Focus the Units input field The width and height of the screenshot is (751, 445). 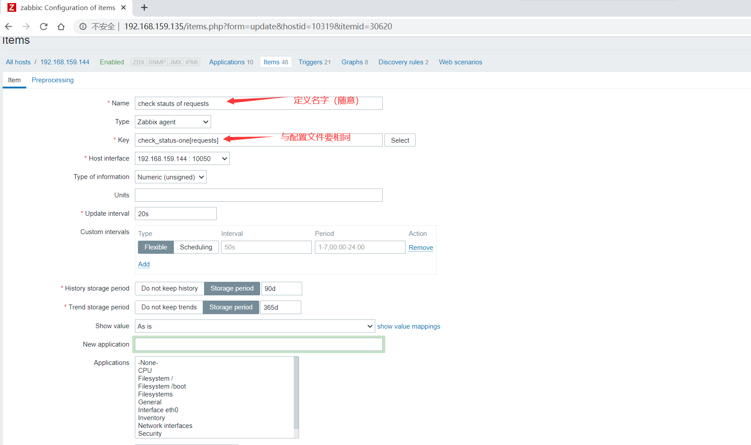258,195
